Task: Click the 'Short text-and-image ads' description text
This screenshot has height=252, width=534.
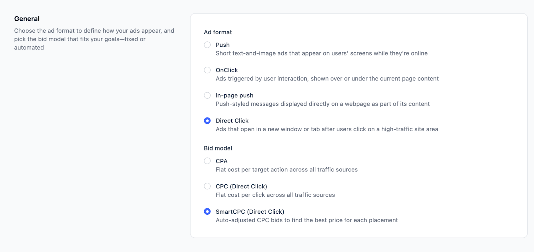Action: tap(321, 53)
